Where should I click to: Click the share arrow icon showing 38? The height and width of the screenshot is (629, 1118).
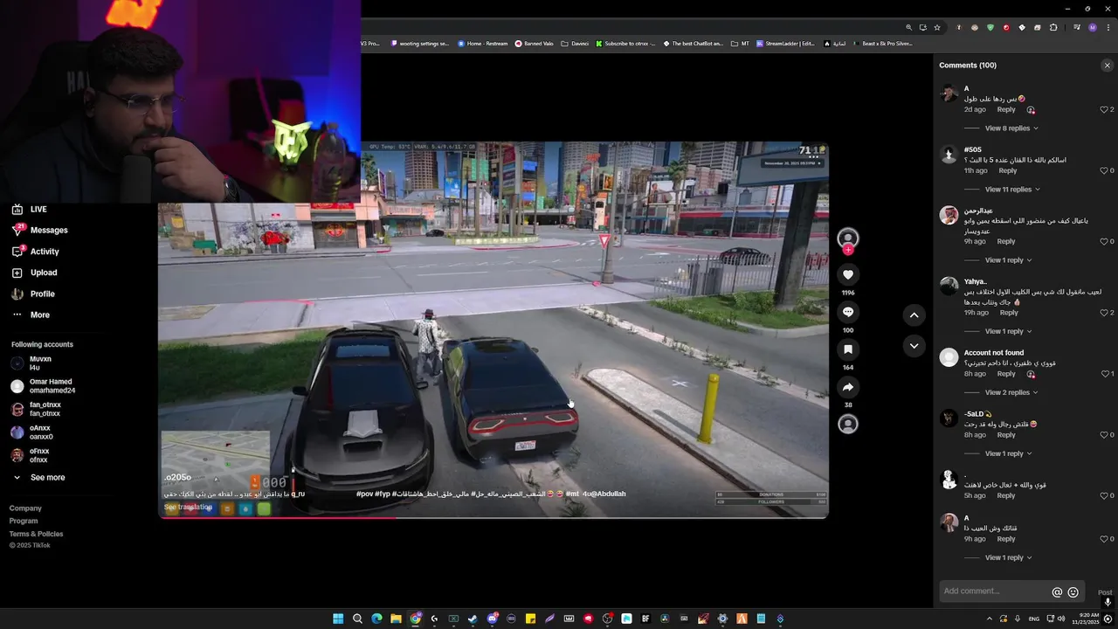[x=847, y=387]
